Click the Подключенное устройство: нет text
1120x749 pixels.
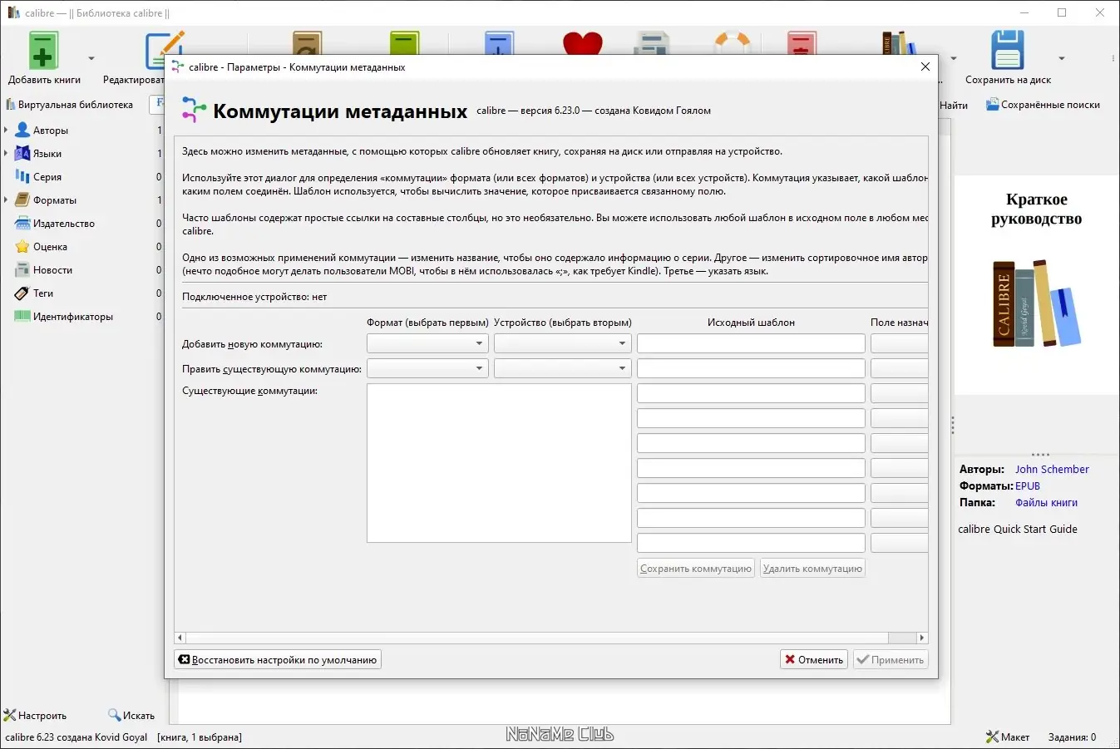pos(254,297)
